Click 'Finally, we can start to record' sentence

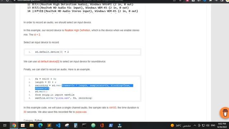click(57, 69)
